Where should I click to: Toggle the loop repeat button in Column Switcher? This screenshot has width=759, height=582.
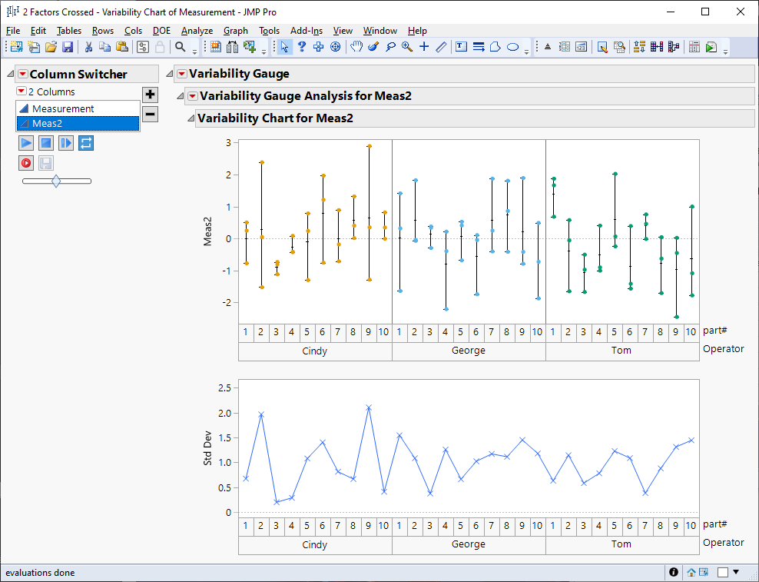[x=86, y=143]
